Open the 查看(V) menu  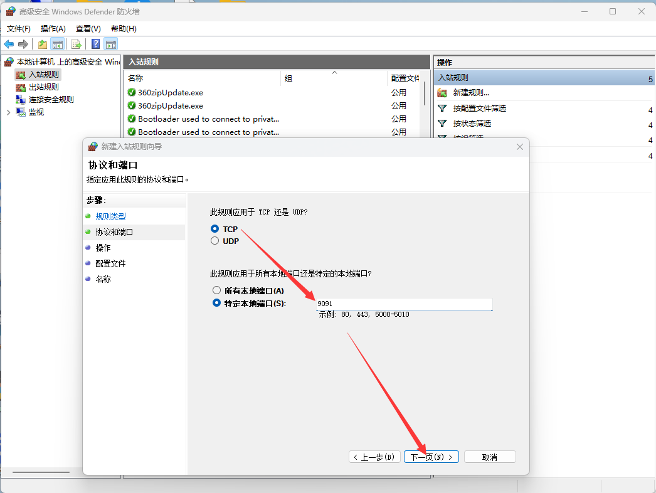click(88, 29)
